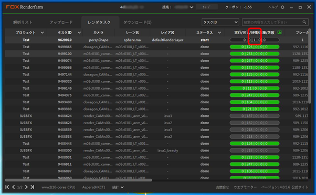Open the ステータス column filter arrow
316x195 pixels.
[x=219, y=32]
